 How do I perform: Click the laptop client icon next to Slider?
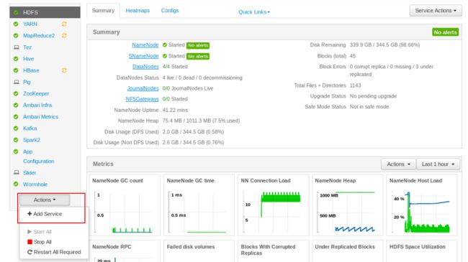pyautogui.click(x=17, y=172)
